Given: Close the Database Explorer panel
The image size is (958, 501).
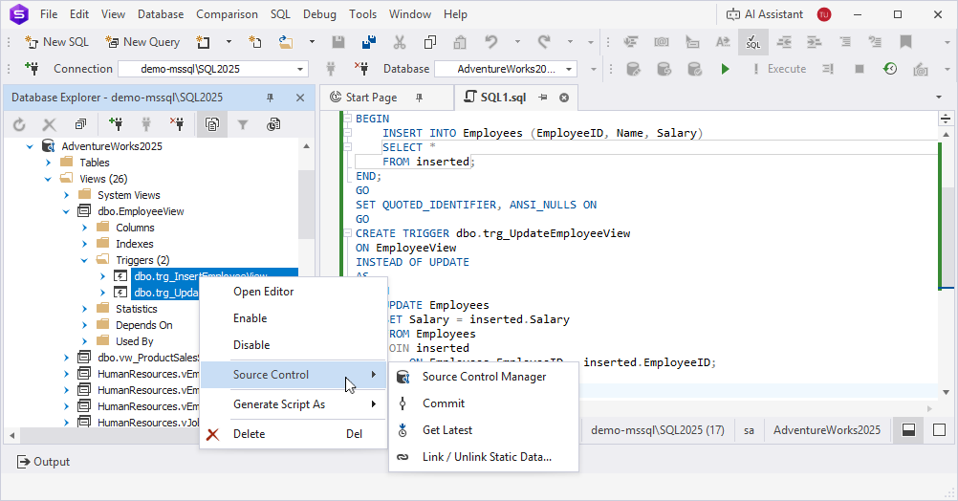Looking at the screenshot, I should point(300,98).
